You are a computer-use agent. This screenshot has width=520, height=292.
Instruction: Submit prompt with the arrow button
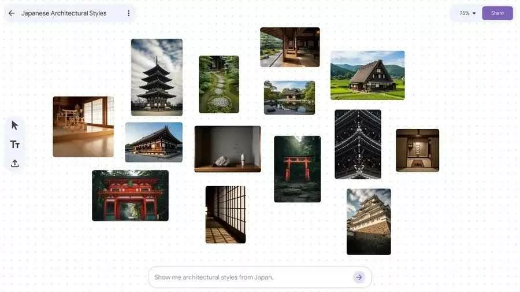click(359, 278)
